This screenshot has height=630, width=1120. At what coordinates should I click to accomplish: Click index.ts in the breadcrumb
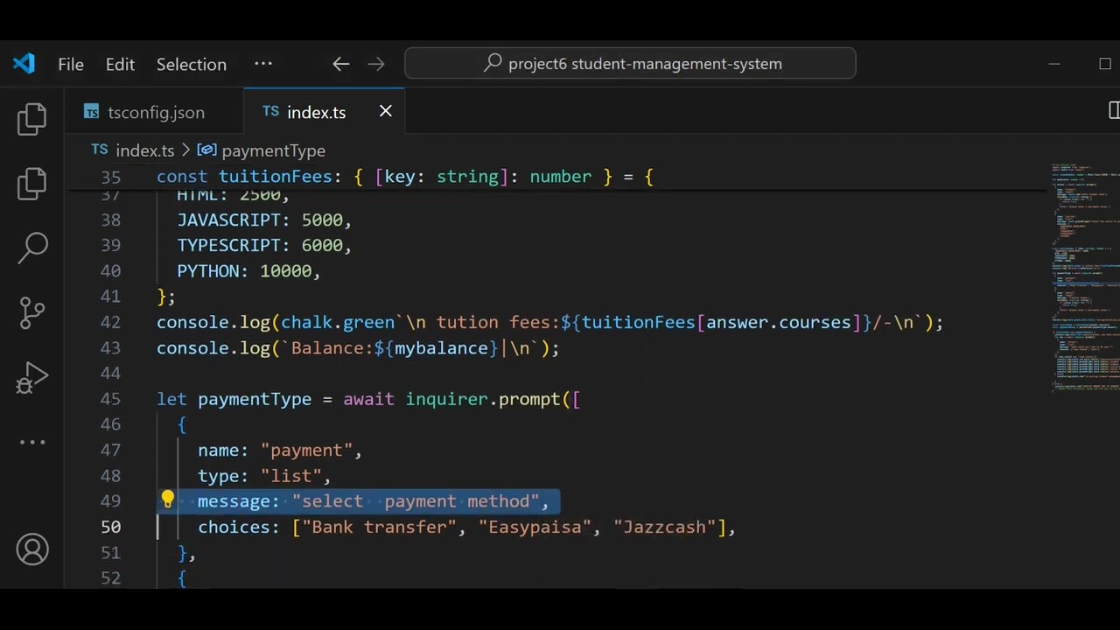[x=144, y=150]
